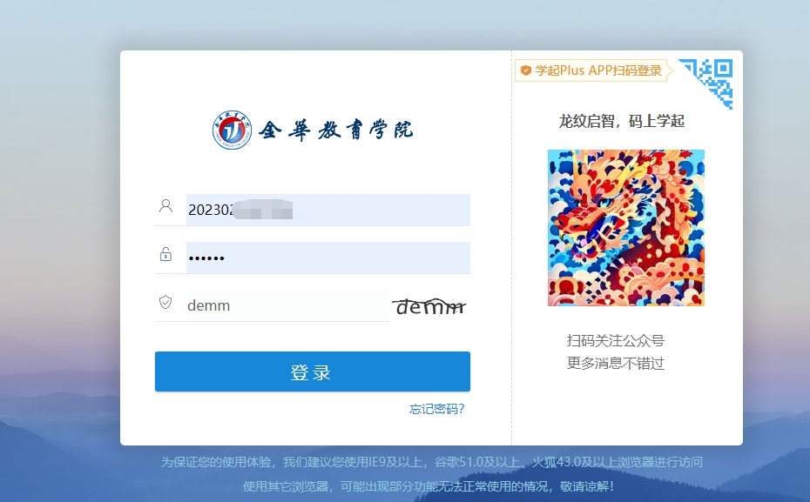Click the 金华教育学院 calligraphy title text
Image resolution: width=810 pixels, height=502 pixels.
[x=336, y=131]
